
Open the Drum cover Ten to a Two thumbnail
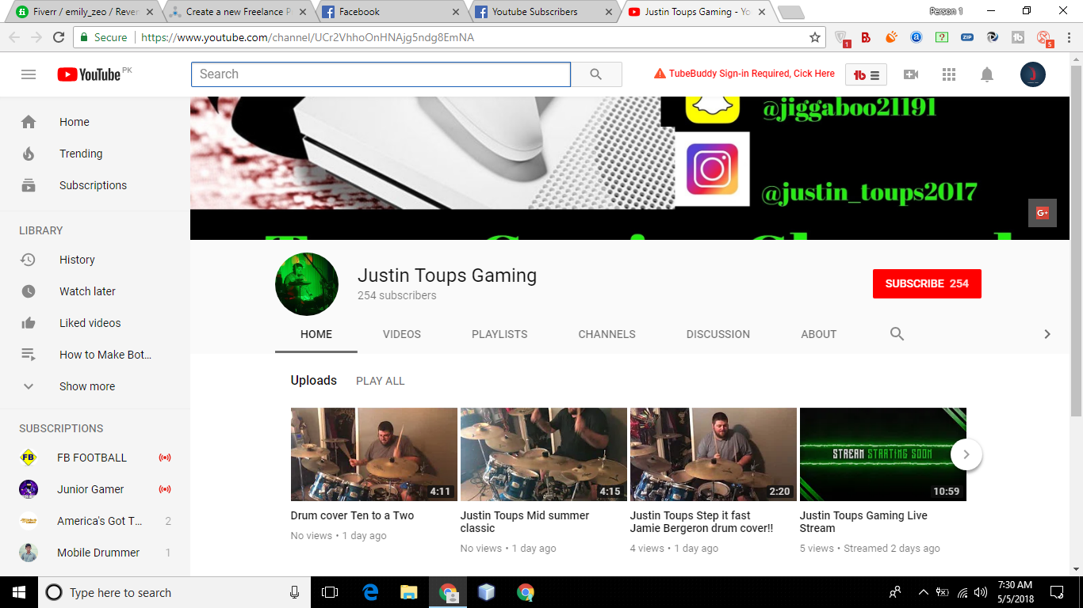[x=373, y=454]
